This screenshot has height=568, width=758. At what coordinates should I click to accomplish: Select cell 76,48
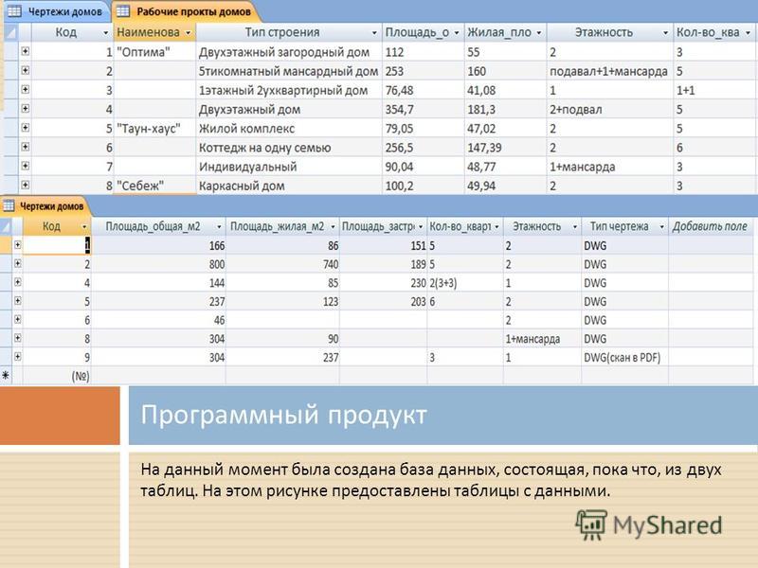(423, 90)
